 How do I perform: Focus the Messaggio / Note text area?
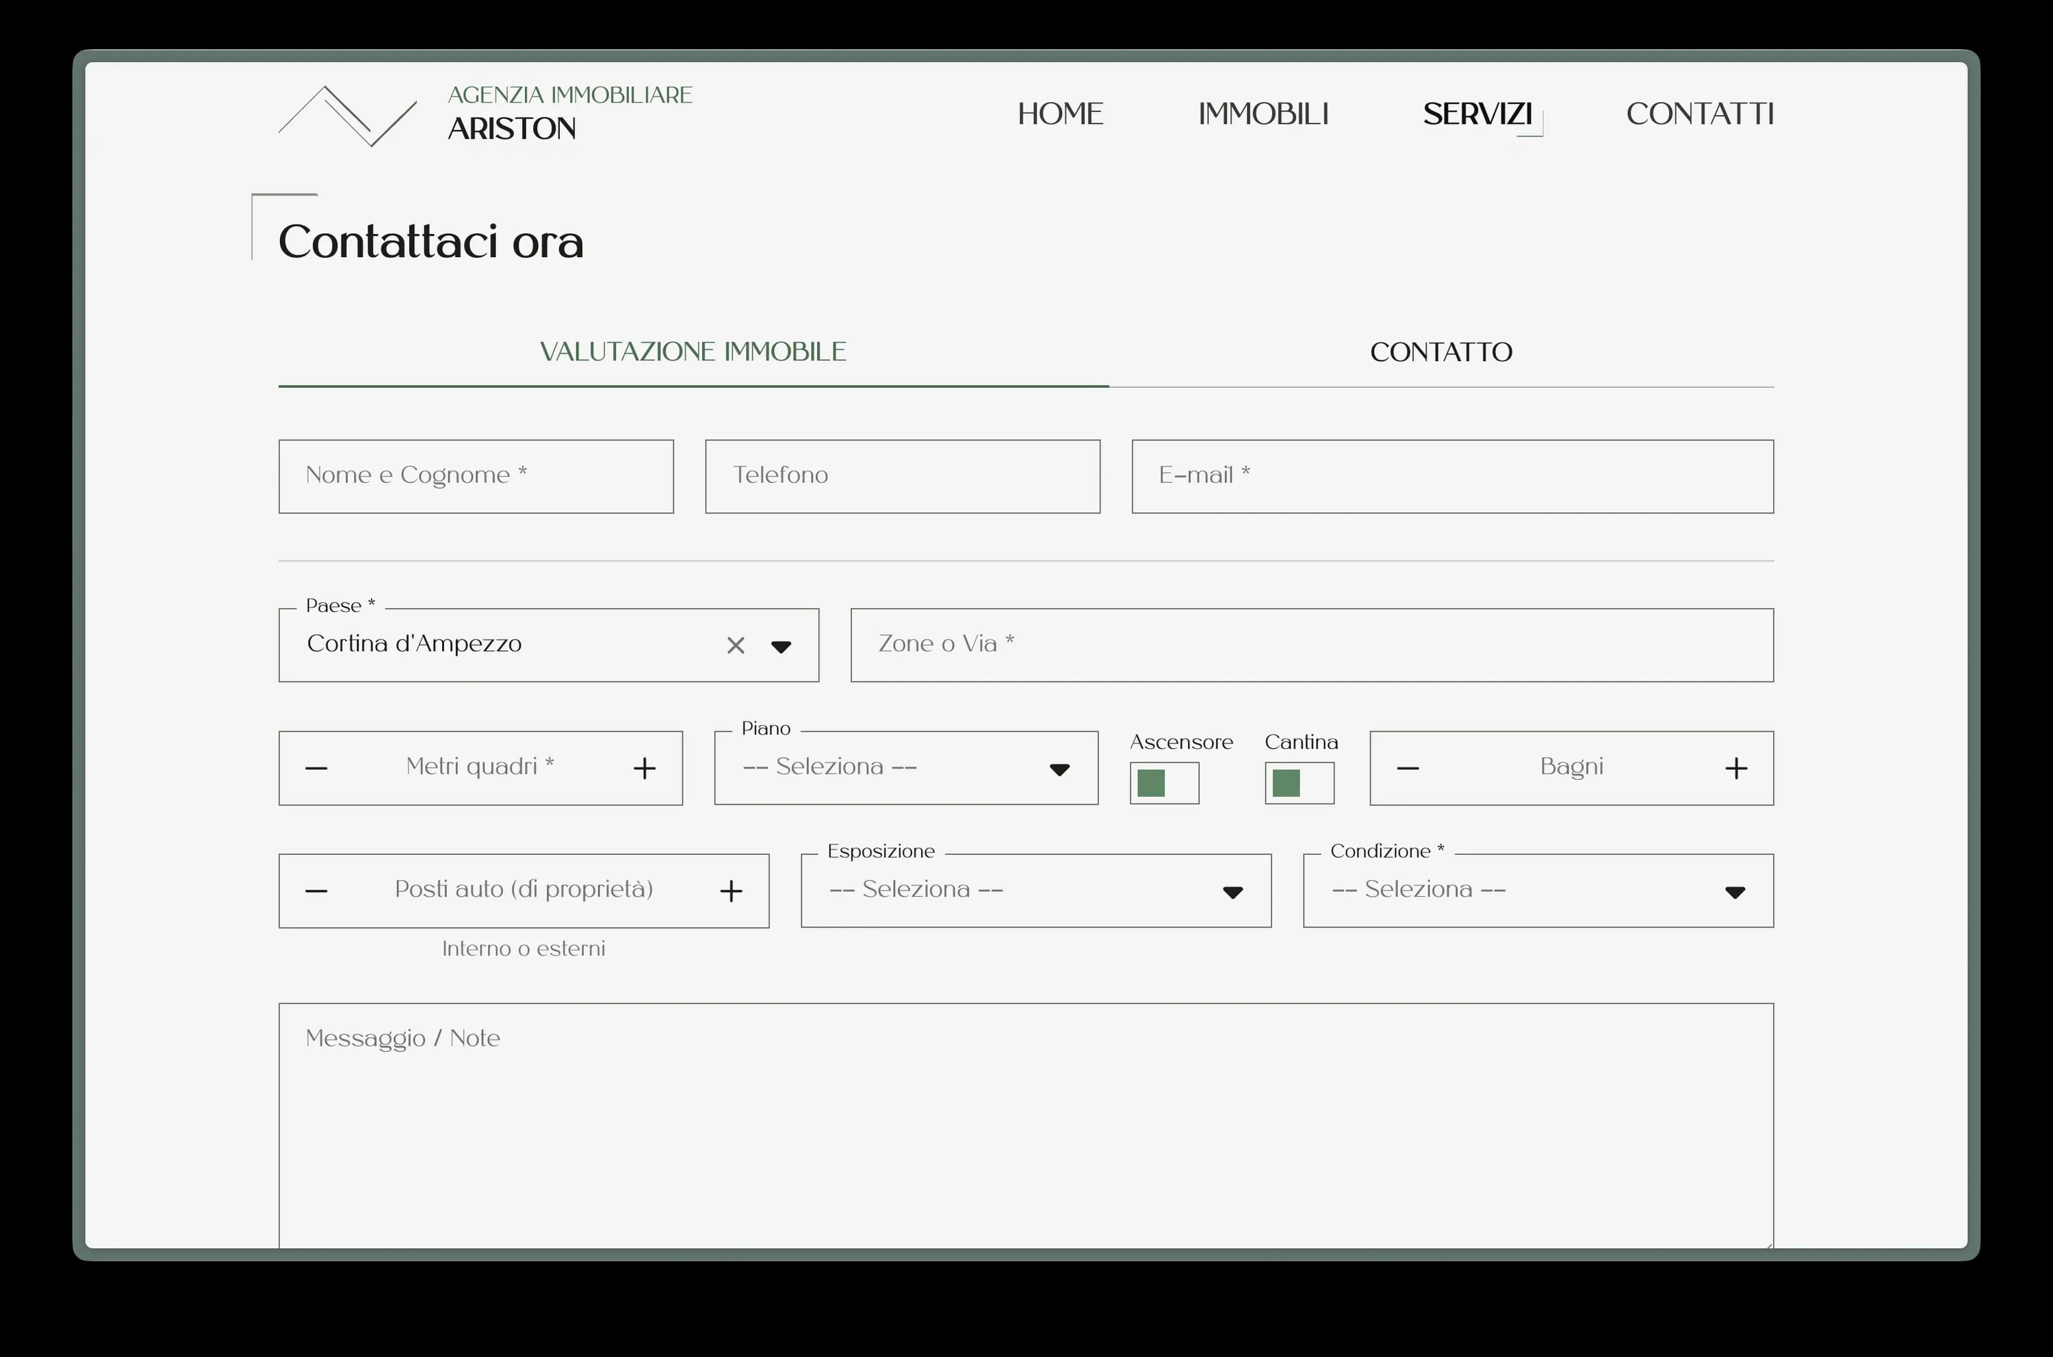click(1025, 1125)
